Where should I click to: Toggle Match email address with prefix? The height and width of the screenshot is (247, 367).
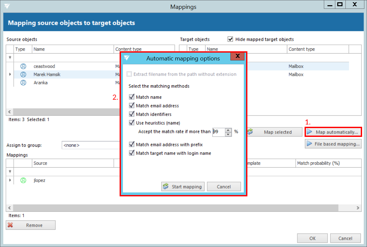click(132, 144)
